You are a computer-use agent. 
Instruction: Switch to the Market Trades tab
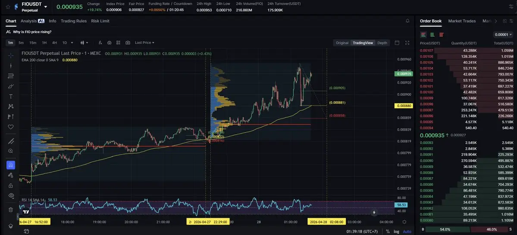462,21
